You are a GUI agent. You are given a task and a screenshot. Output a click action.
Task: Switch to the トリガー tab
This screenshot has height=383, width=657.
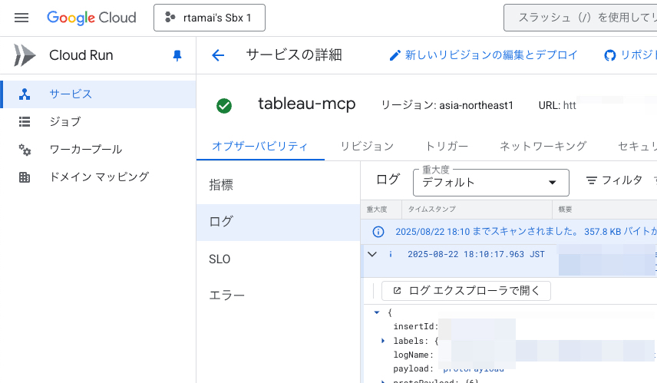click(447, 147)
